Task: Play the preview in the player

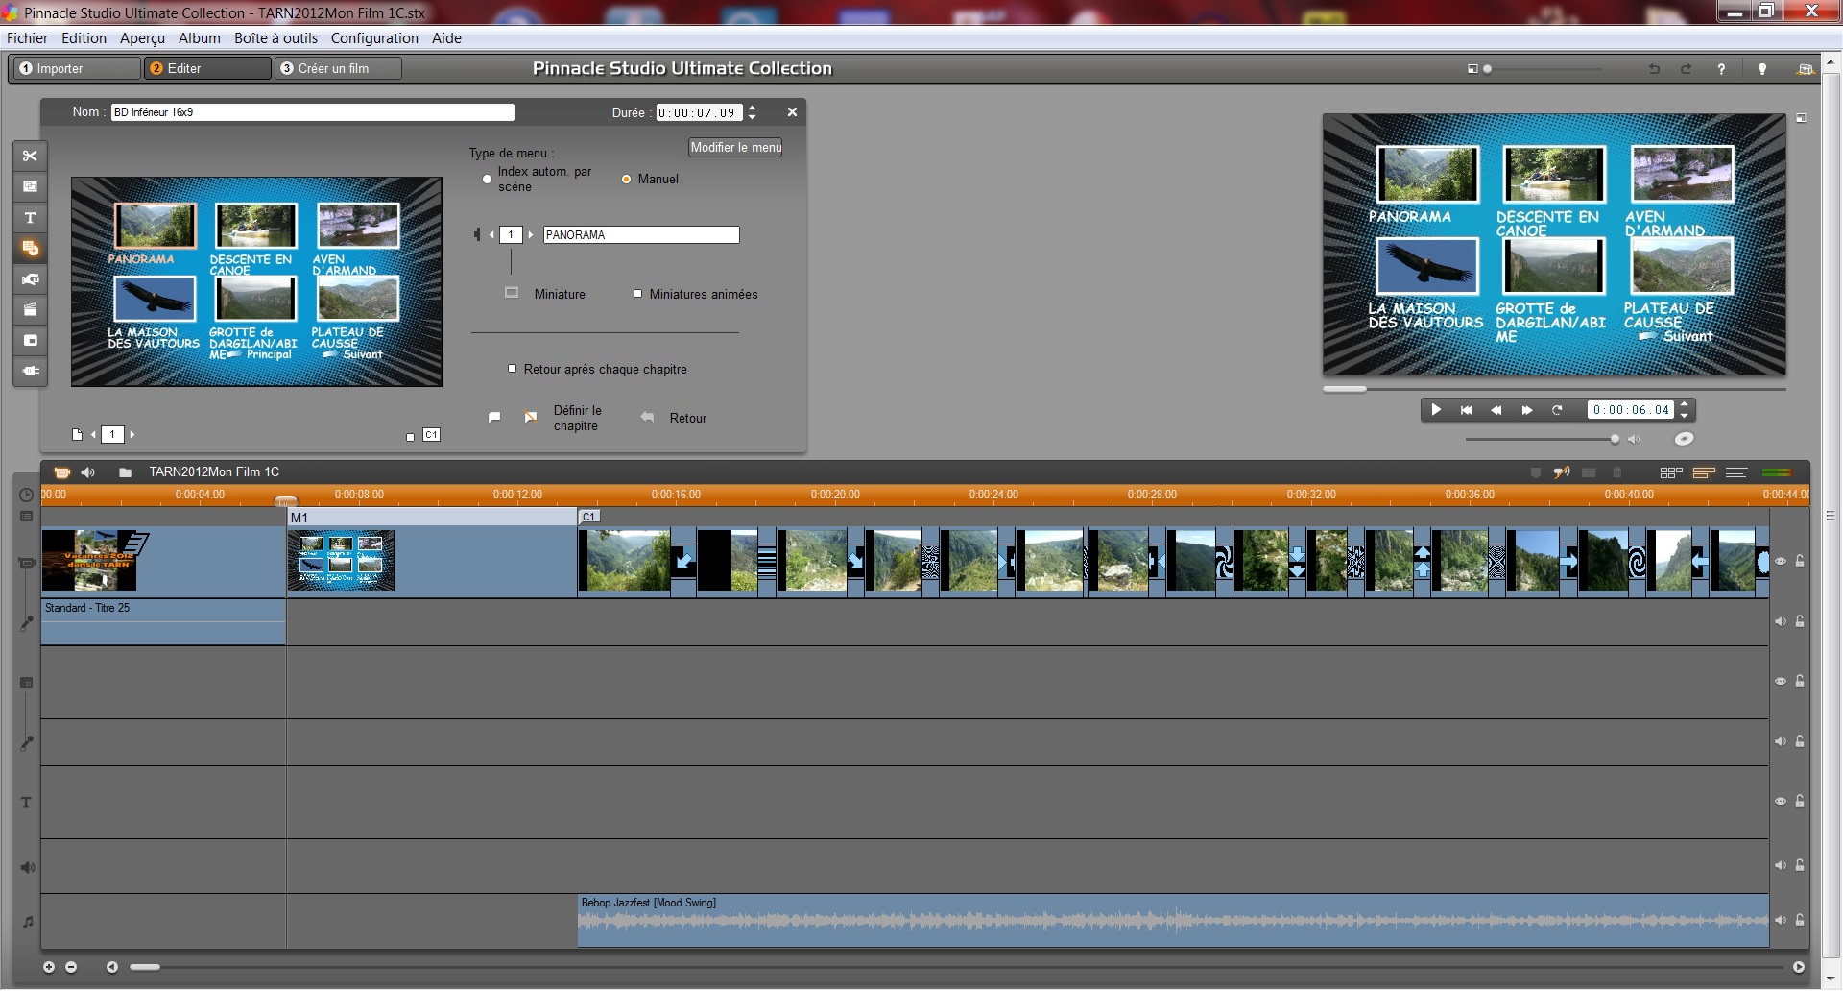Action: tap(1436, 410)
